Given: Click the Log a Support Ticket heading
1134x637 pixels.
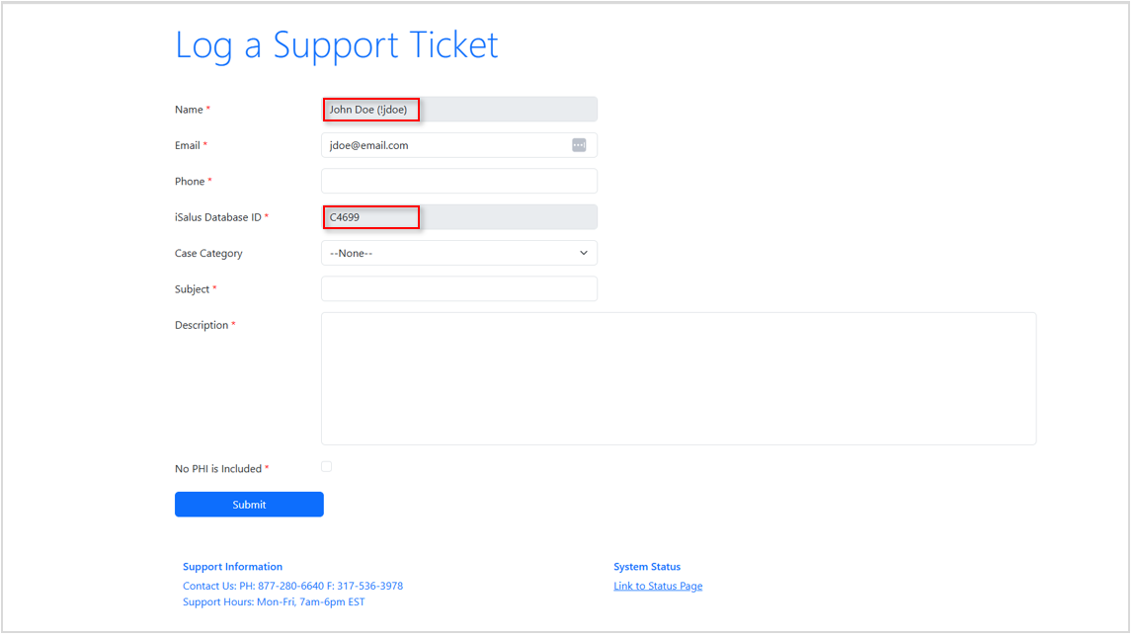Looking at the screenshot, I should (337, 45).
